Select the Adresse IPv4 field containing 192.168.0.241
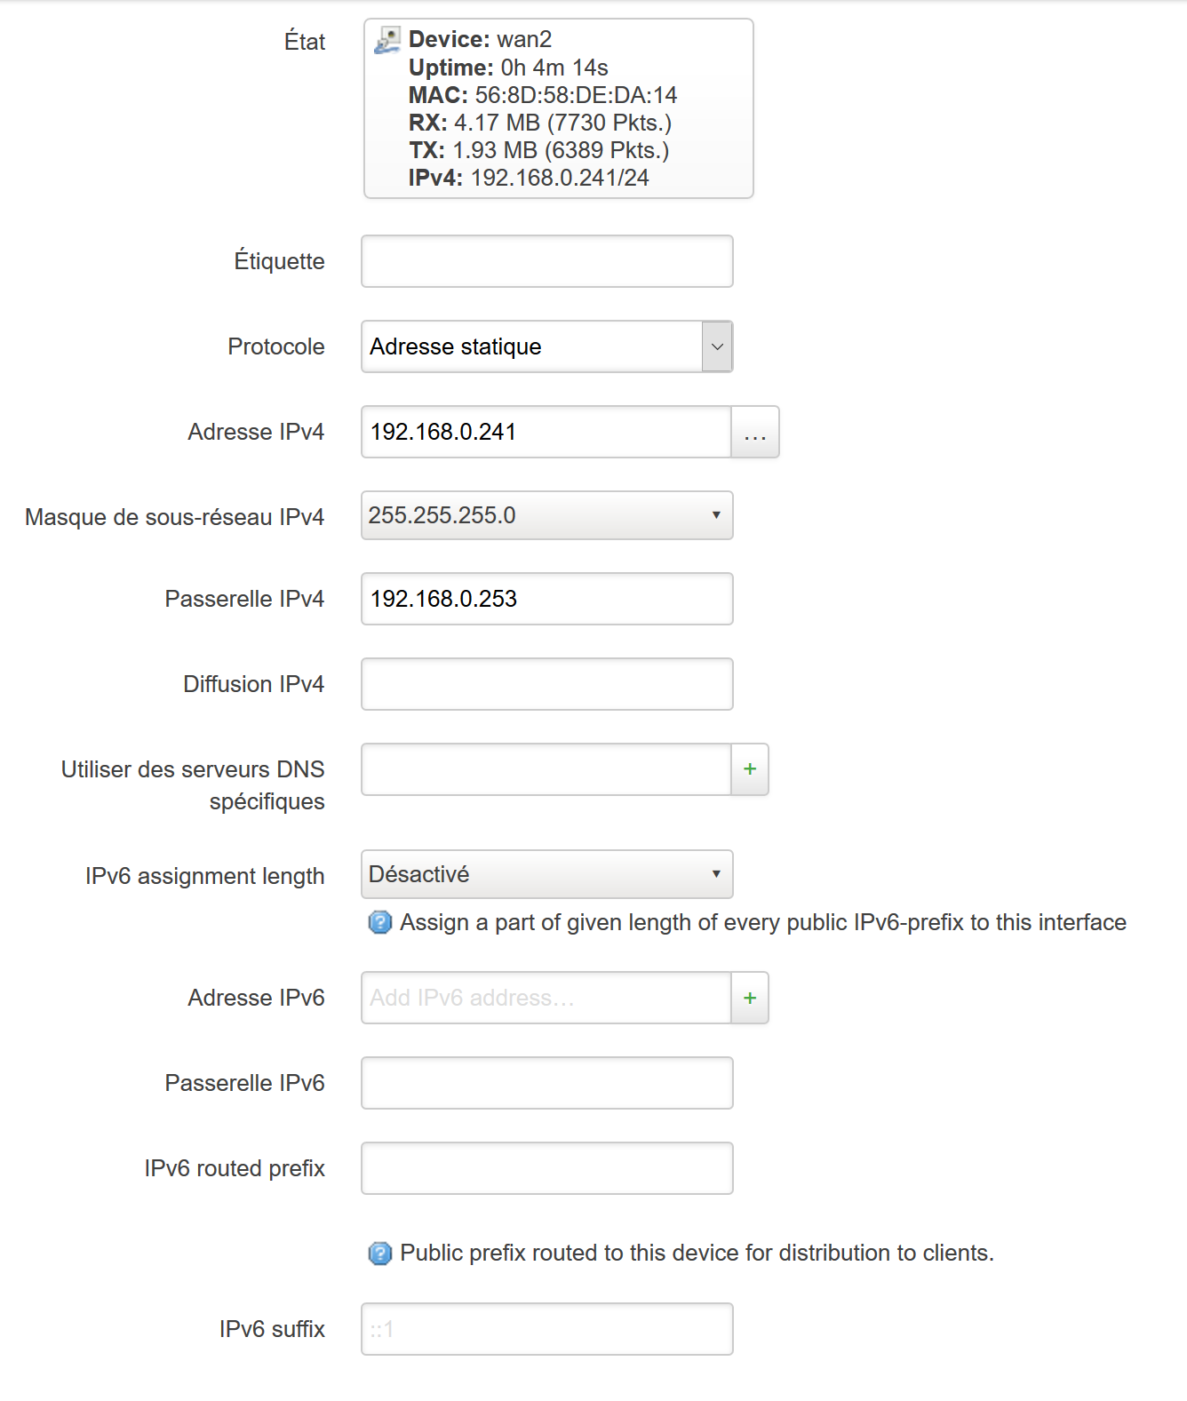Viewport: 1187px width, 1401px height. click(x=542, y=433)
